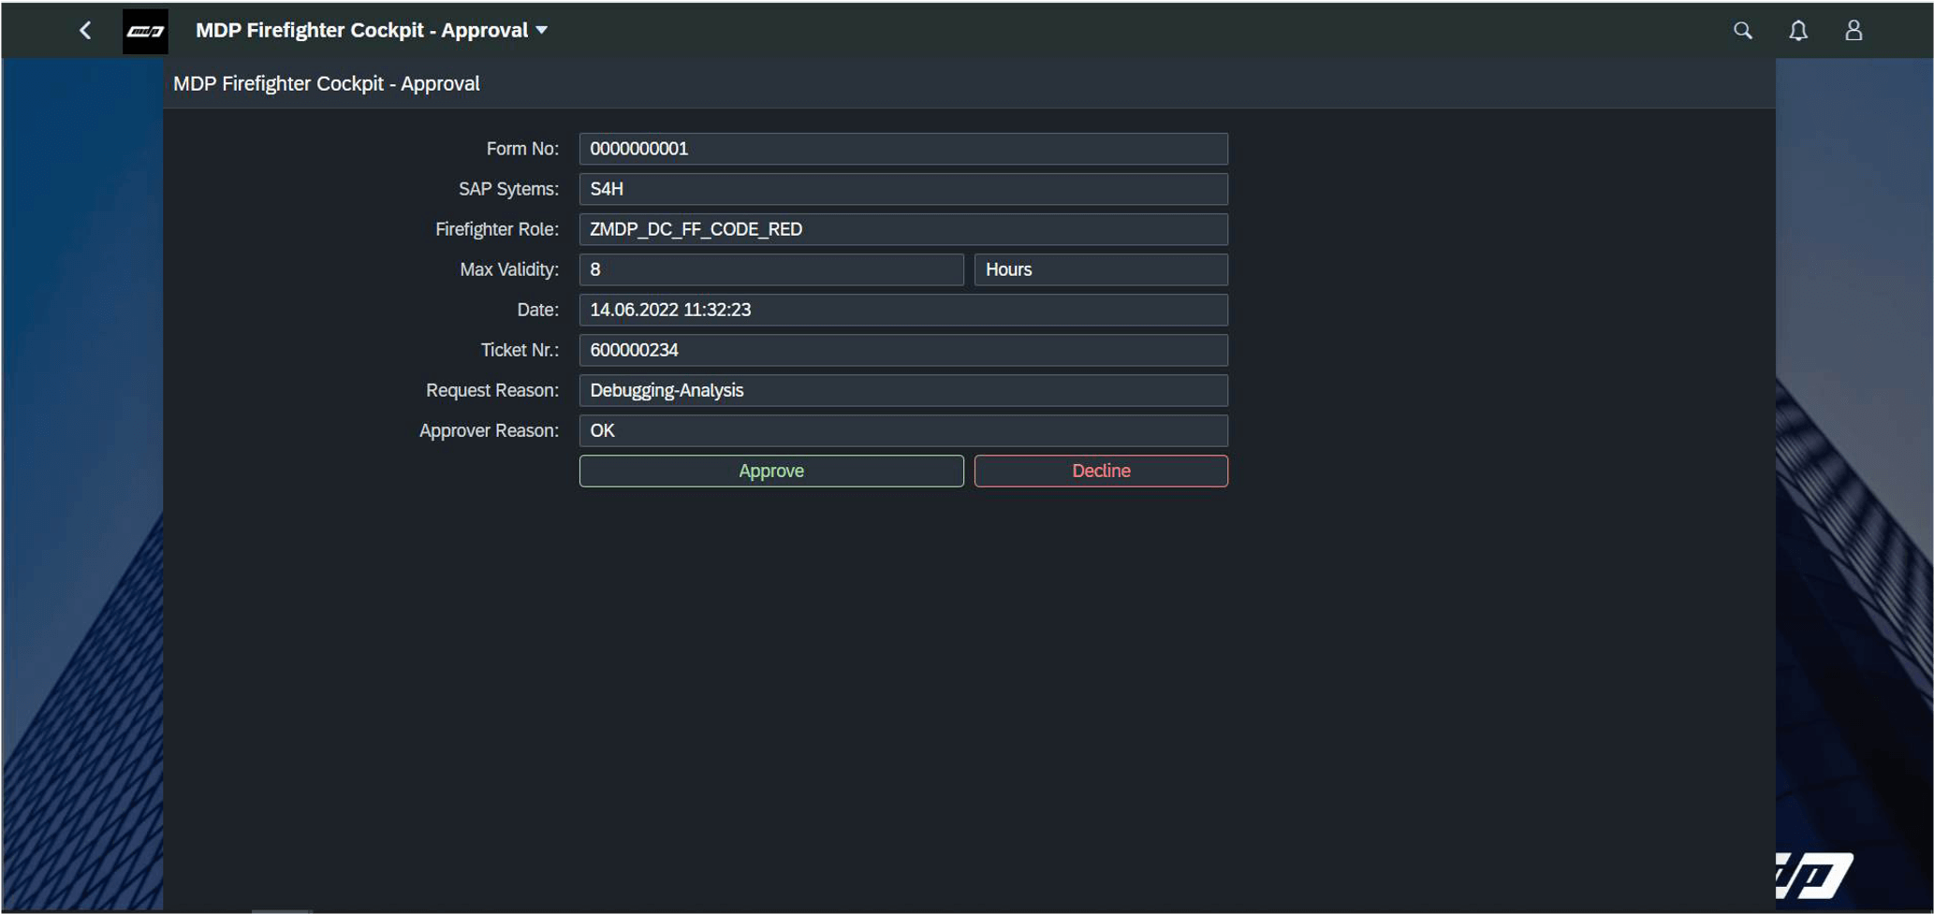The image size is (1934, 914).
Task: Open the search icon in the header
Action: [1743, 30]
